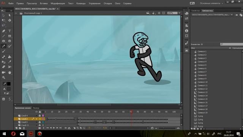
Task: Toggle all layers visibility eye header
Action: coord(36,112)
